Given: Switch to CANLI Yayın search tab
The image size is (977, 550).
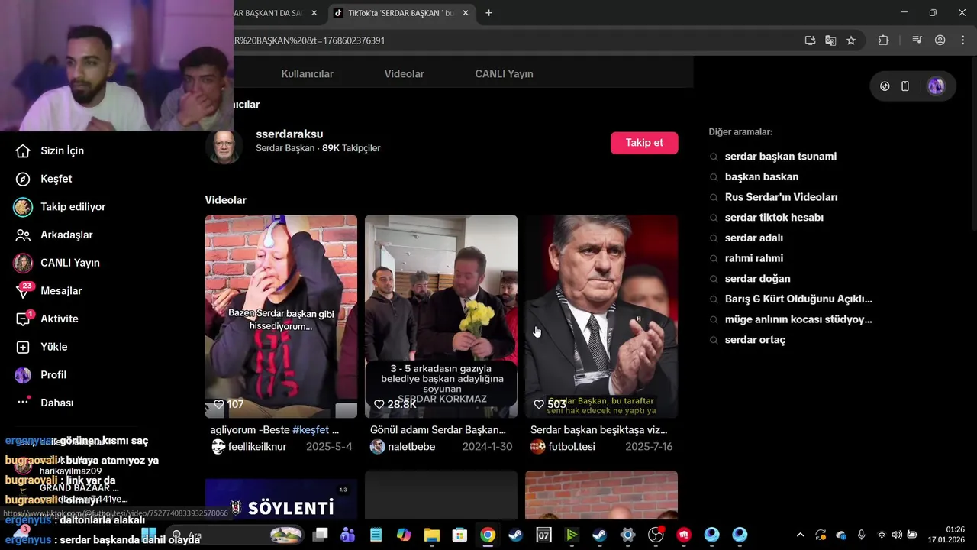Looking at the screenshot, I should coord(504,74).
